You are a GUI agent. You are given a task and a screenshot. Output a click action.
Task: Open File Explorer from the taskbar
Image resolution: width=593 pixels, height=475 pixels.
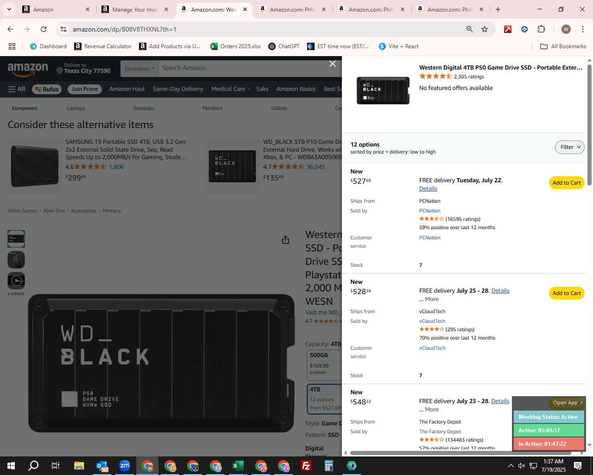tap(79, 466)
